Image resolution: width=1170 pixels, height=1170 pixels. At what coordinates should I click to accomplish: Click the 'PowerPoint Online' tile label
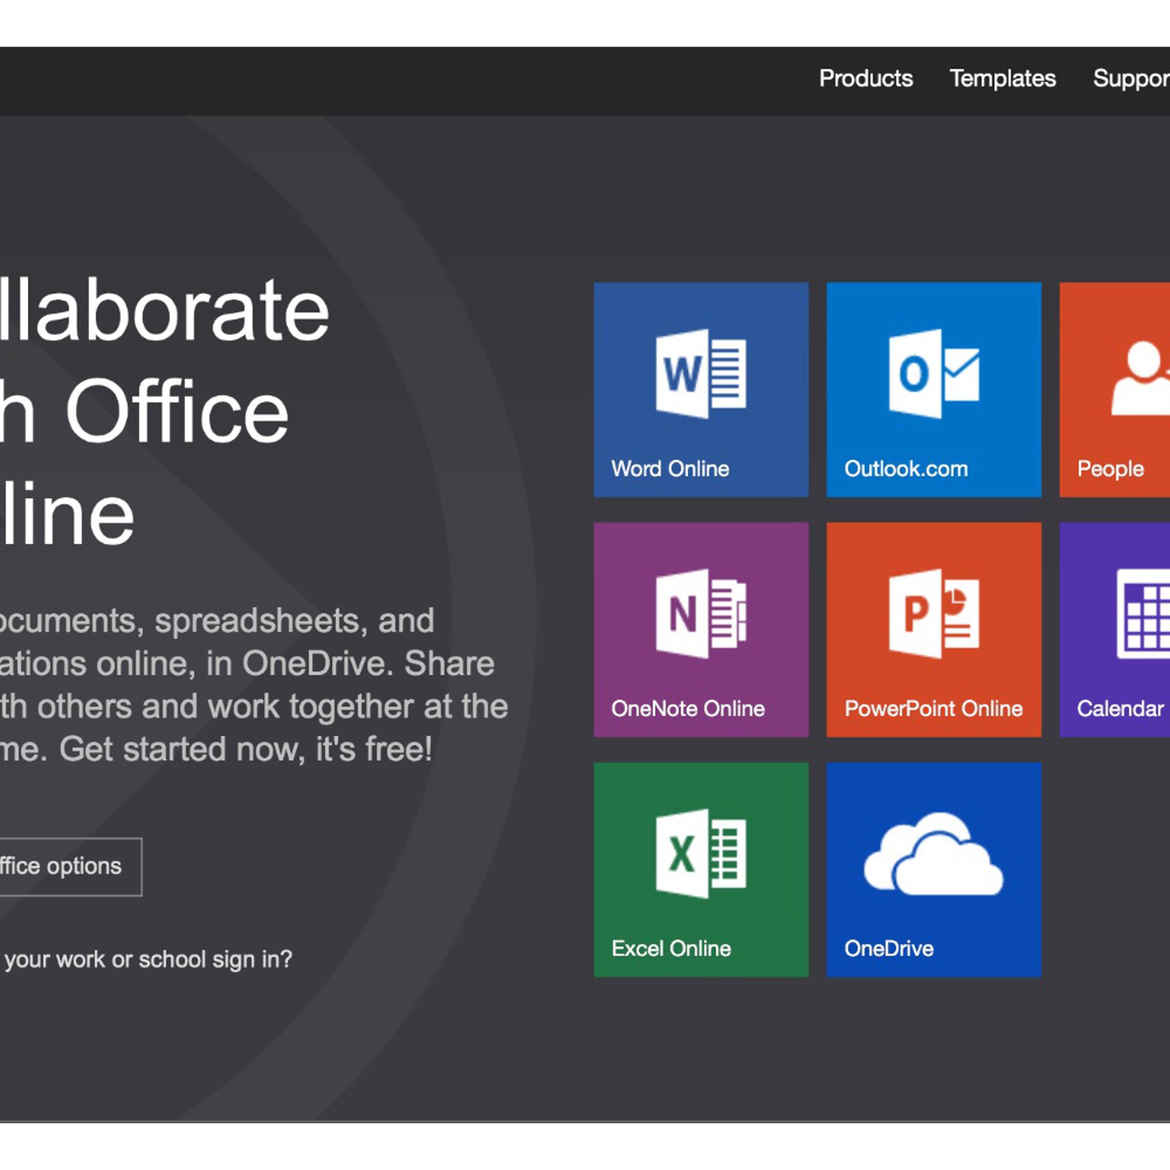click(933, 708)
